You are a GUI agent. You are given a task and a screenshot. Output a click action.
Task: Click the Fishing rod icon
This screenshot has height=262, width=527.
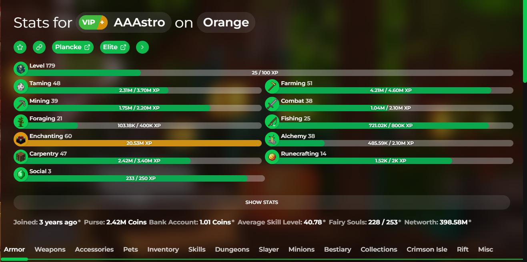272,122
